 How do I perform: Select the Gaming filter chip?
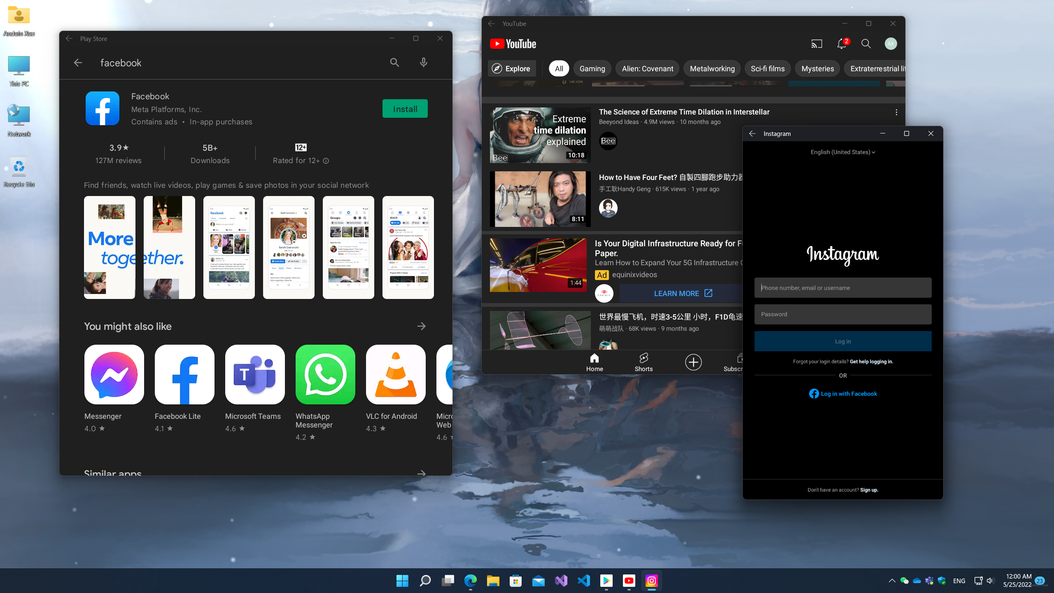592,68
